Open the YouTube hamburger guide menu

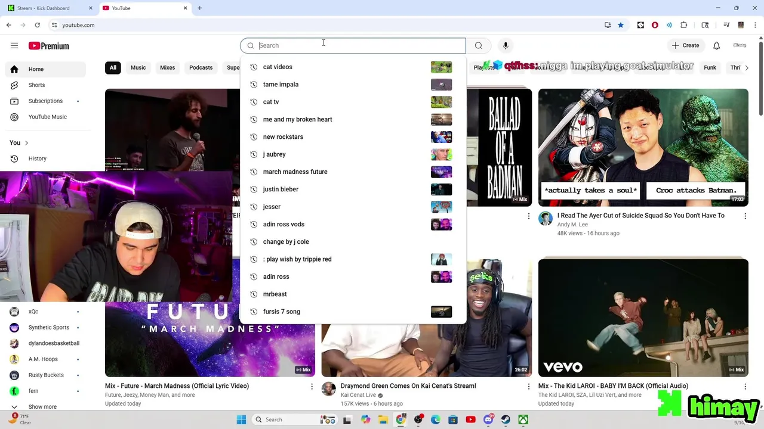tap(14, 46)
